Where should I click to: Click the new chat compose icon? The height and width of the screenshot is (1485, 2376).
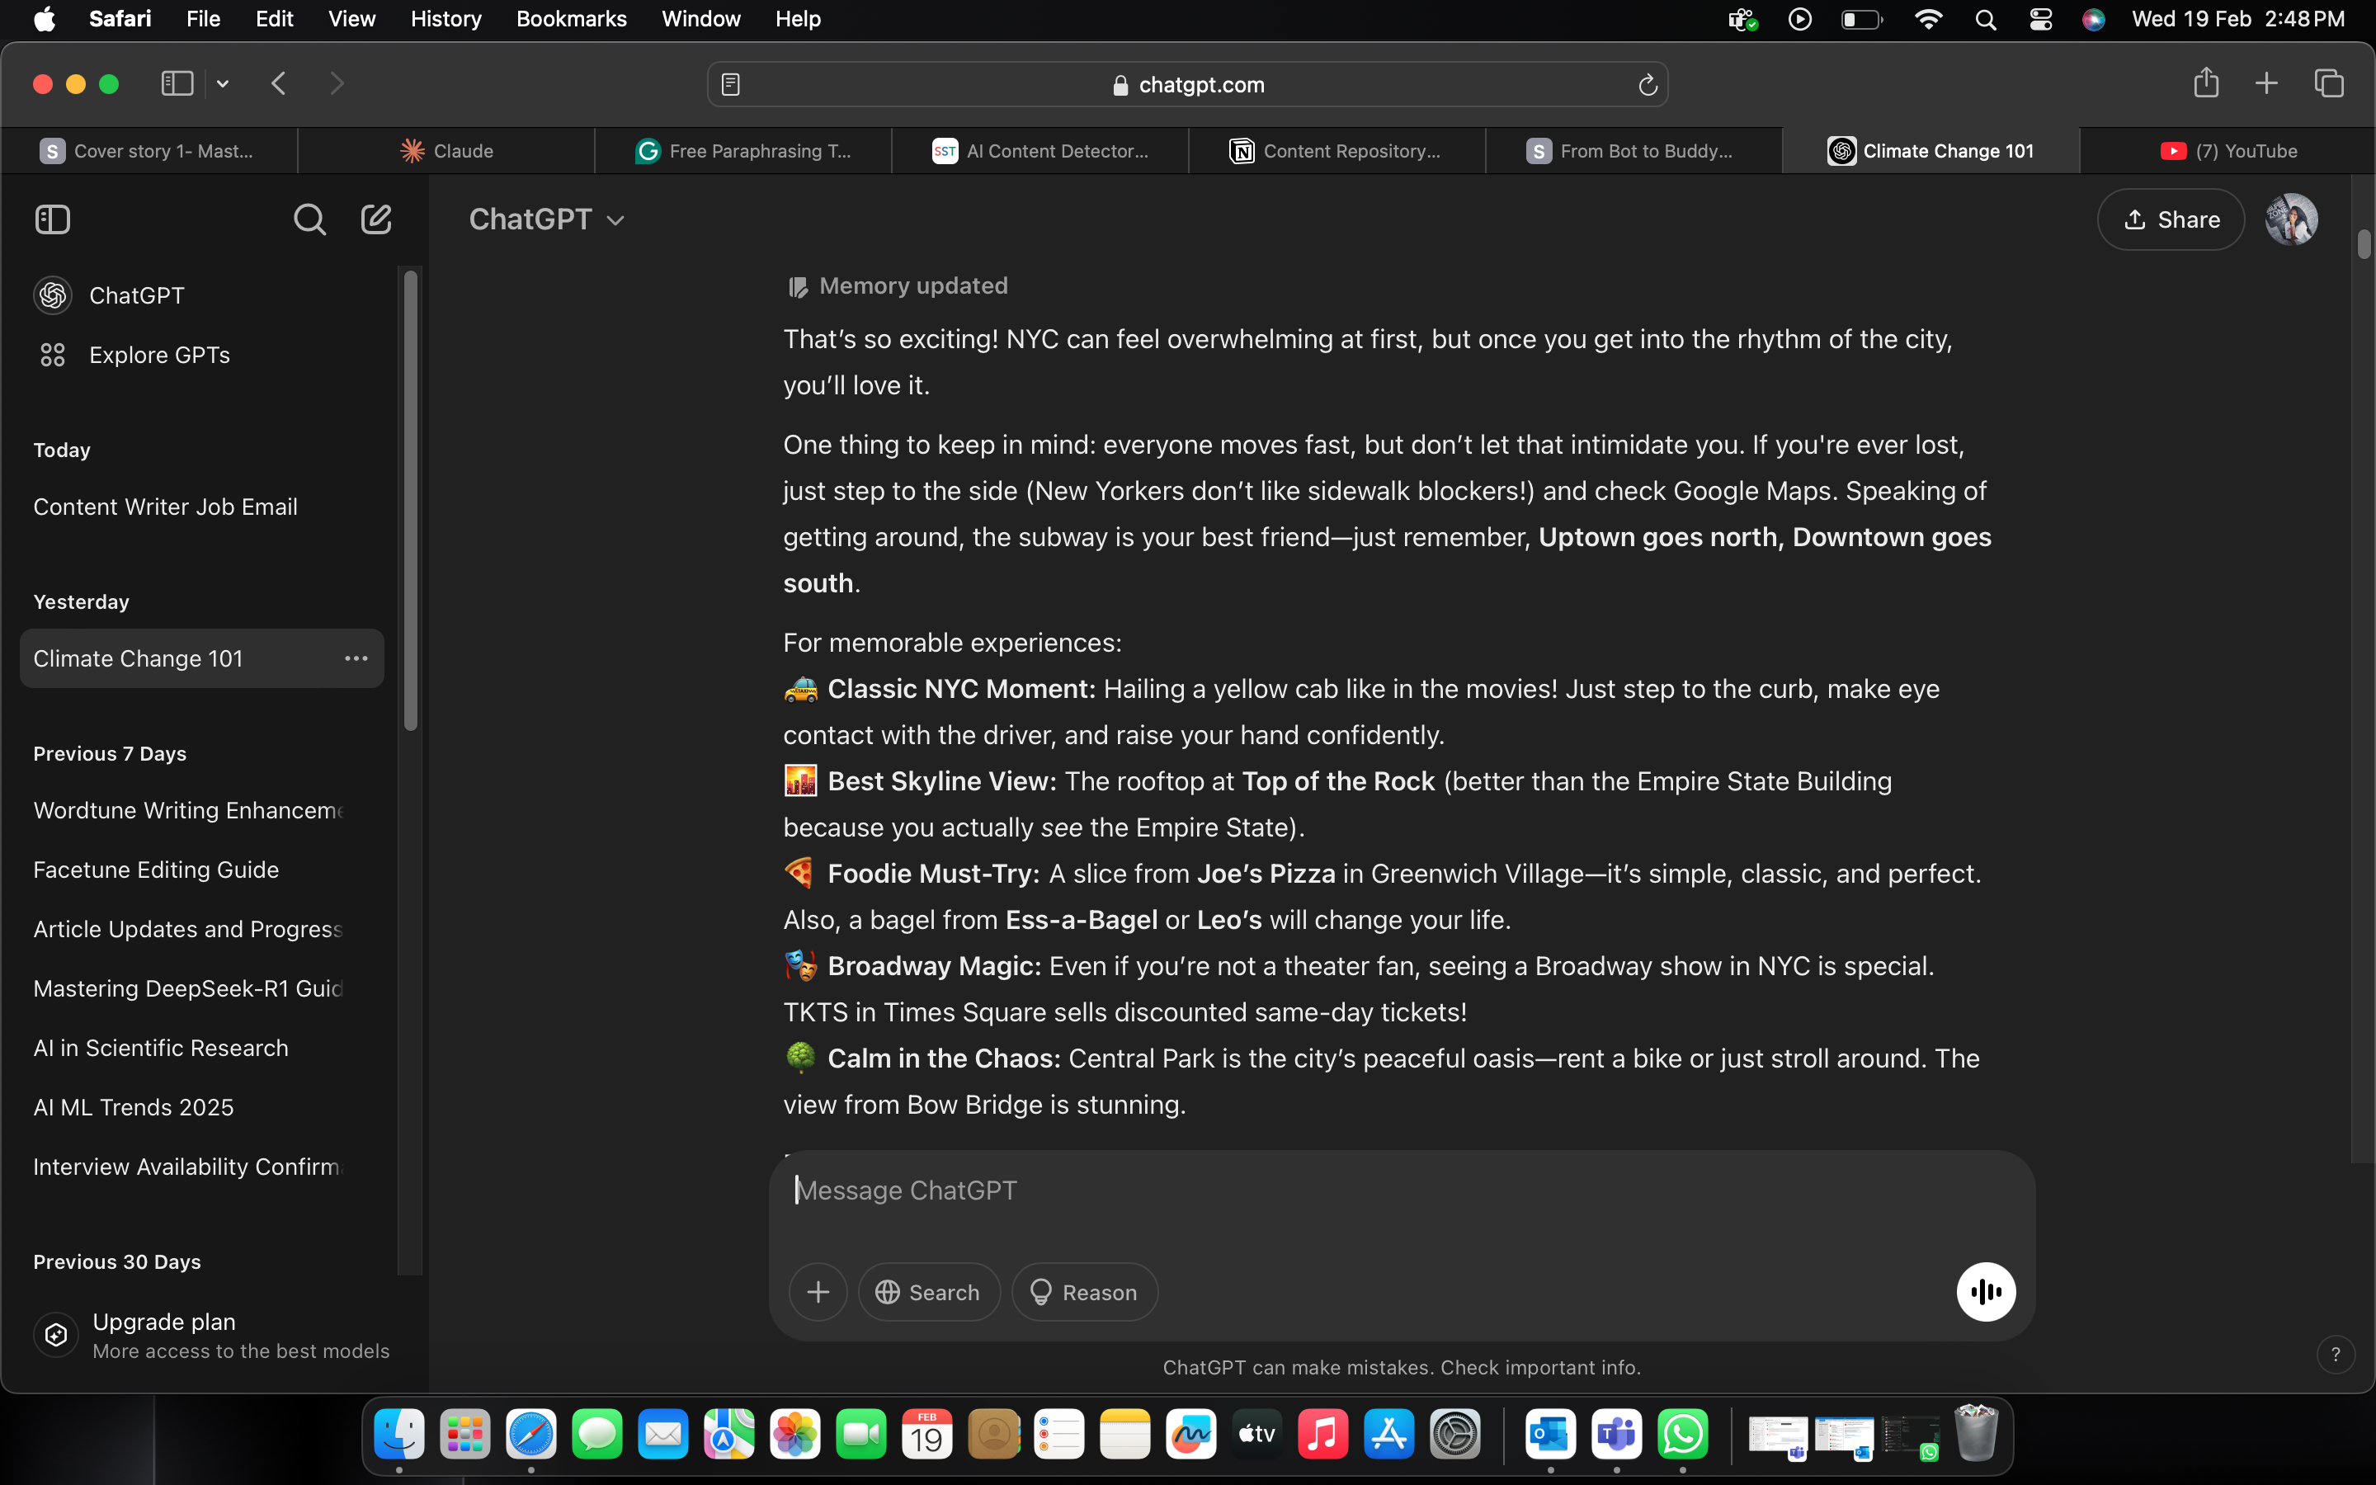coord(376,219)
